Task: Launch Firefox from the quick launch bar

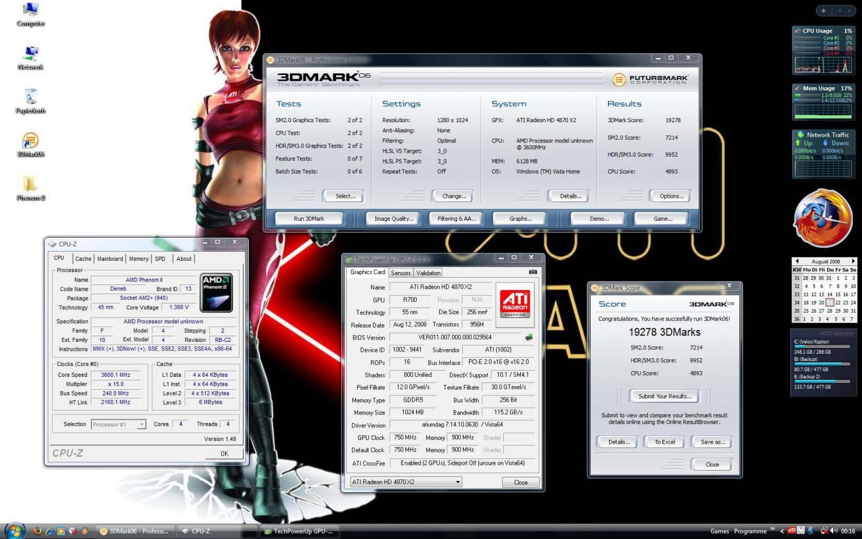Action: [x=38, y=531]
